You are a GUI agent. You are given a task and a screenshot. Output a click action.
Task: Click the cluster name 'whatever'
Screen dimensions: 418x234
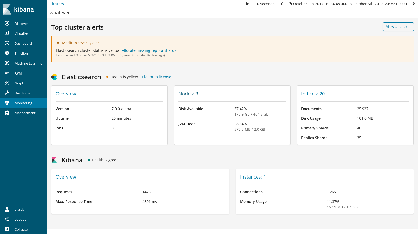pyautogui.click(x=60, y=13)
